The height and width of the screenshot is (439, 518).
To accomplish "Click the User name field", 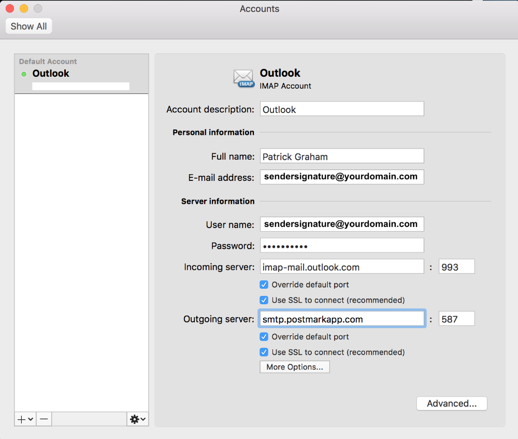I will click(341, 224).
